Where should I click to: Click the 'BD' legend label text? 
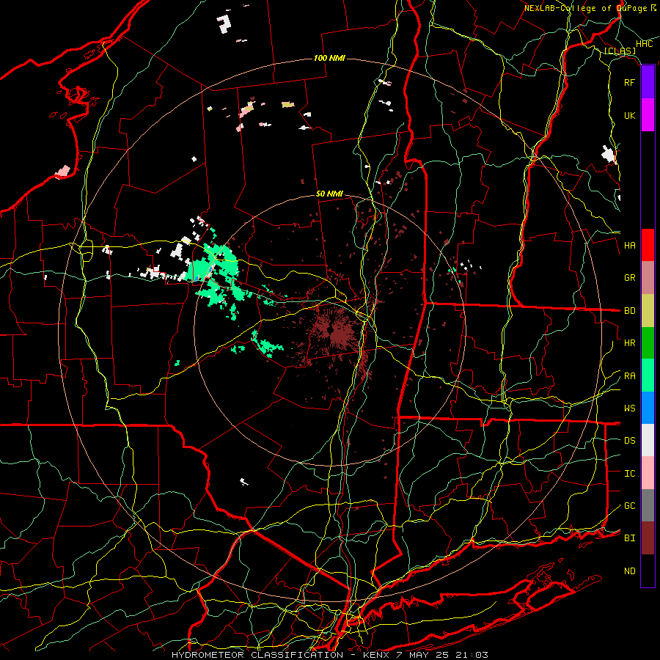coord(629,311)
